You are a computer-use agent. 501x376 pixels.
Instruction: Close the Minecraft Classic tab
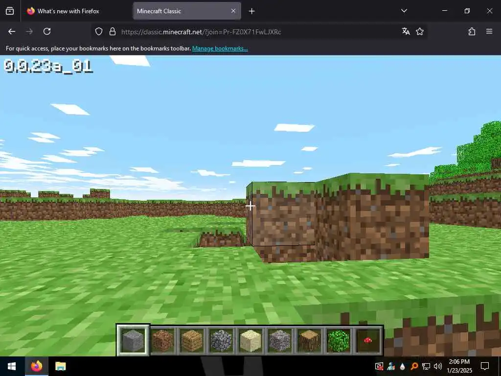(233, 11)
